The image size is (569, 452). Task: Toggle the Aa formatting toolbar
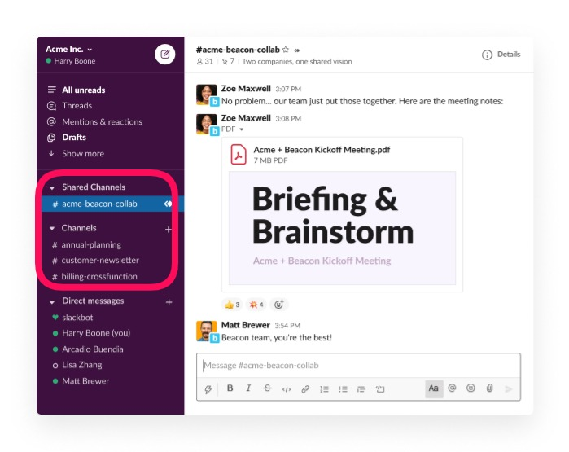pyautogui.click(x=434, y=388)
